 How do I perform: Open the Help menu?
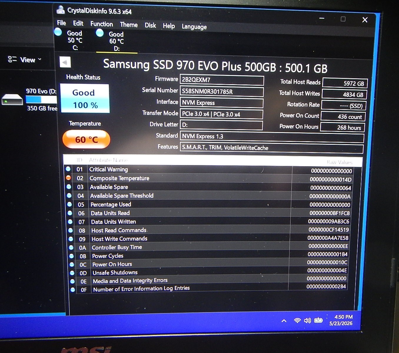pos(169,26)
